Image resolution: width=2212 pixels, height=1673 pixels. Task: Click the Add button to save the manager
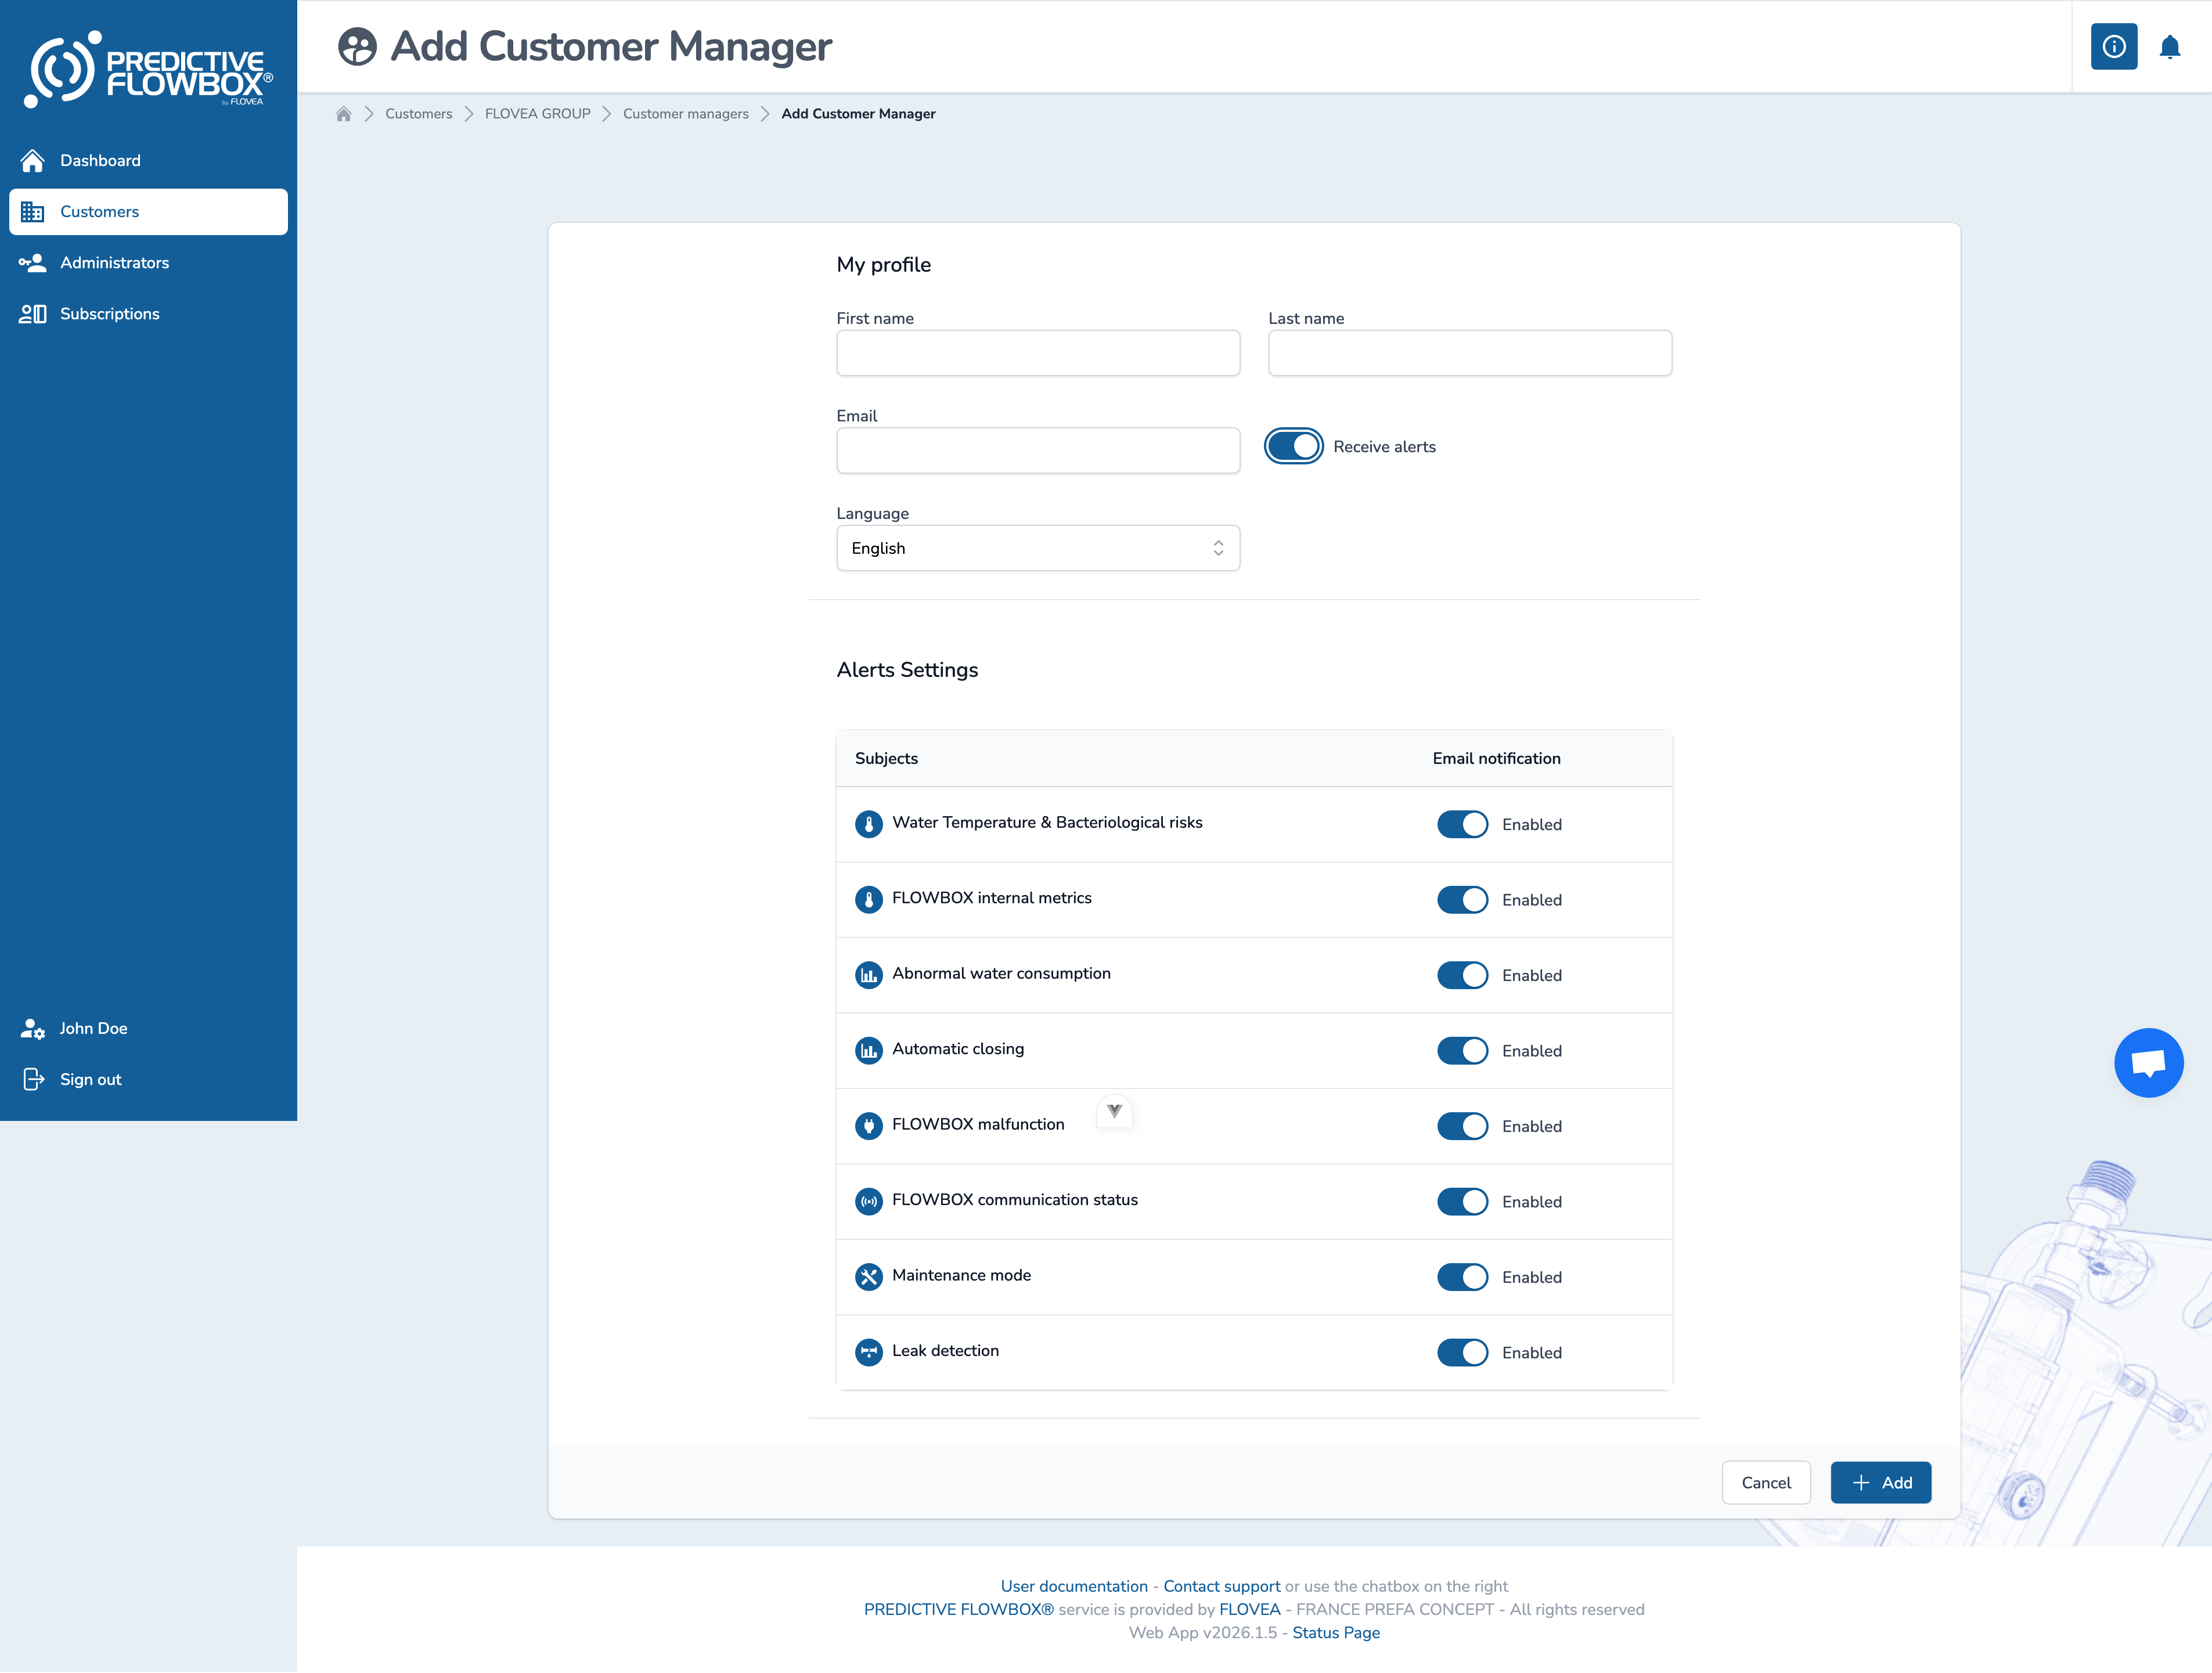[1880, 1482]
